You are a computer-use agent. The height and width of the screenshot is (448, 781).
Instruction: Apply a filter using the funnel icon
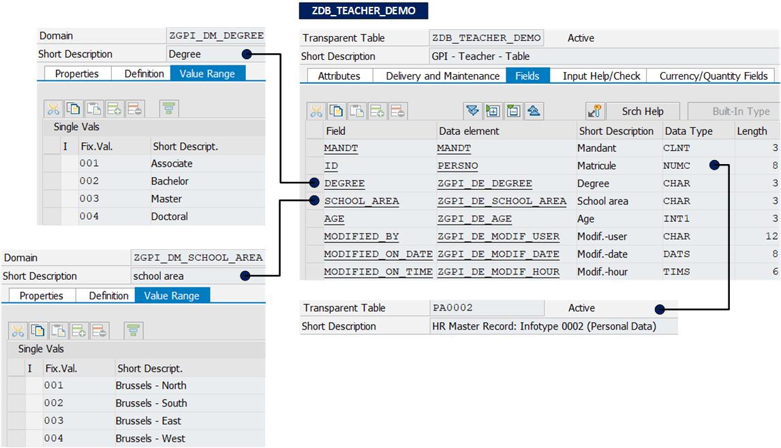coord(472,110)
